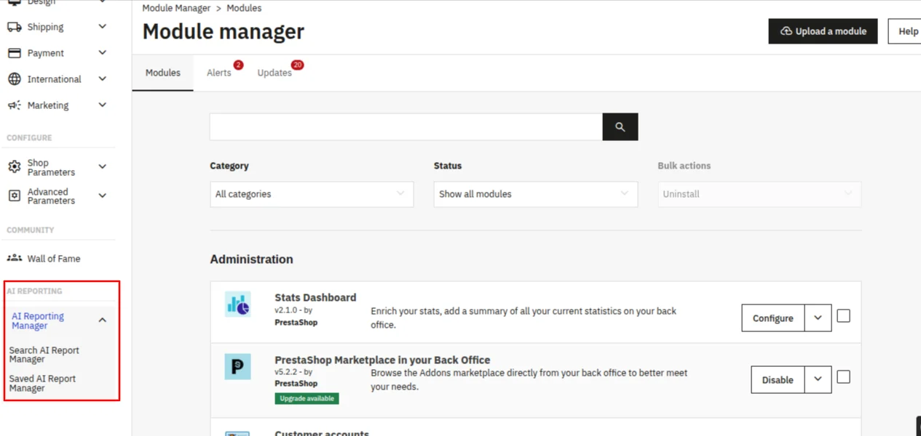Screen dimensions: 921x436
Task: Click the Modules breadcrumb link
Action: 244,8
